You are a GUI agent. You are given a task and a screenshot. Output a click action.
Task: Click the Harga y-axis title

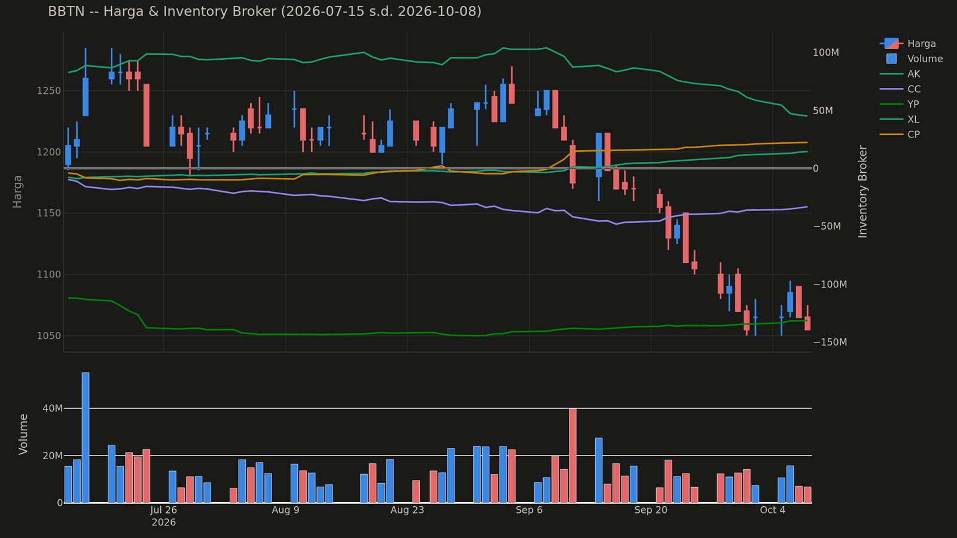17,191
